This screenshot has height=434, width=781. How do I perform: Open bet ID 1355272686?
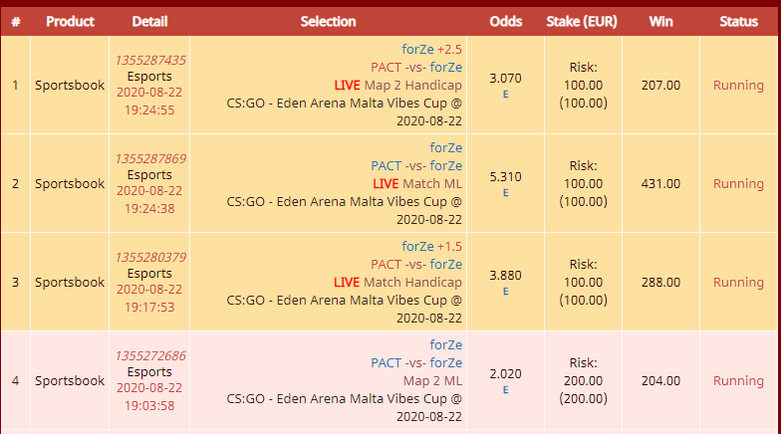point(150,356)
